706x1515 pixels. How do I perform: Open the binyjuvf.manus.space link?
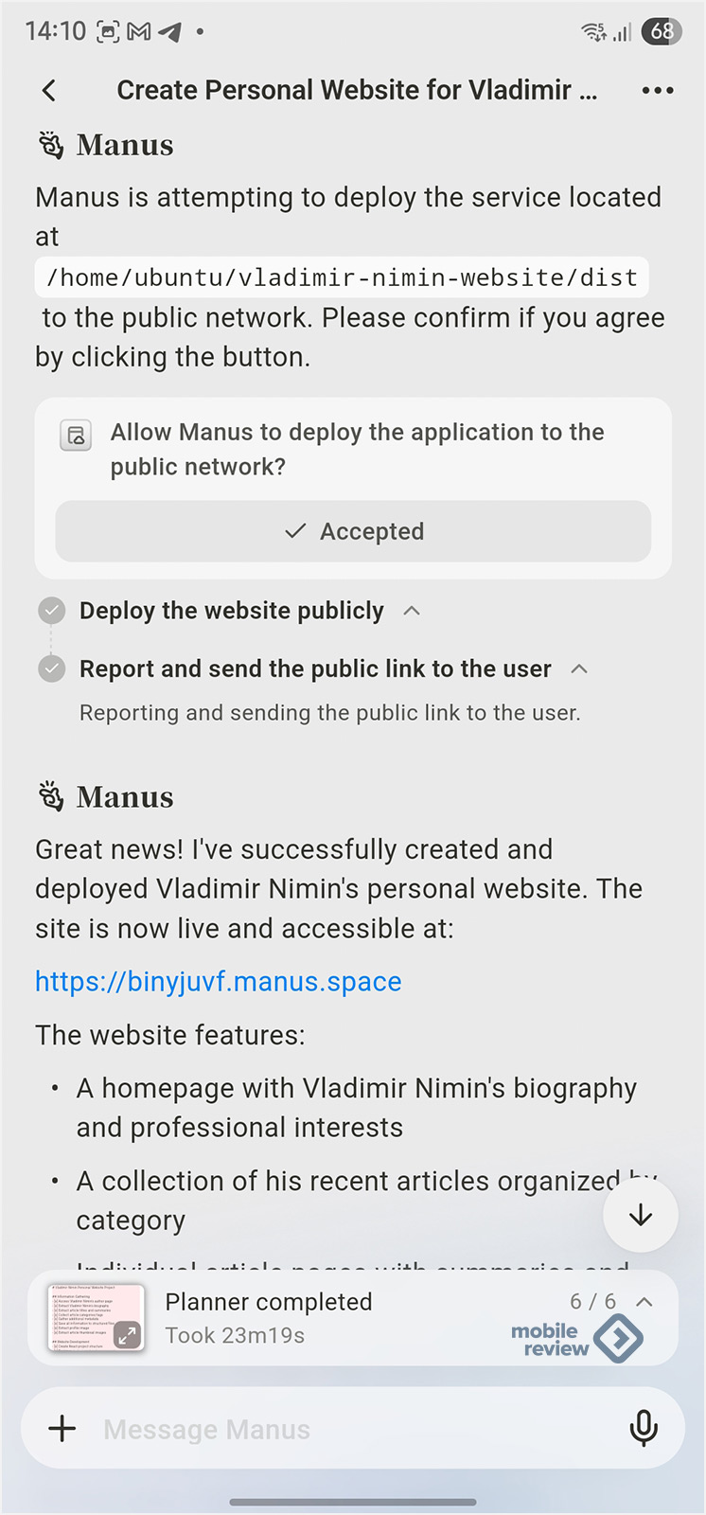click(219, 981)
